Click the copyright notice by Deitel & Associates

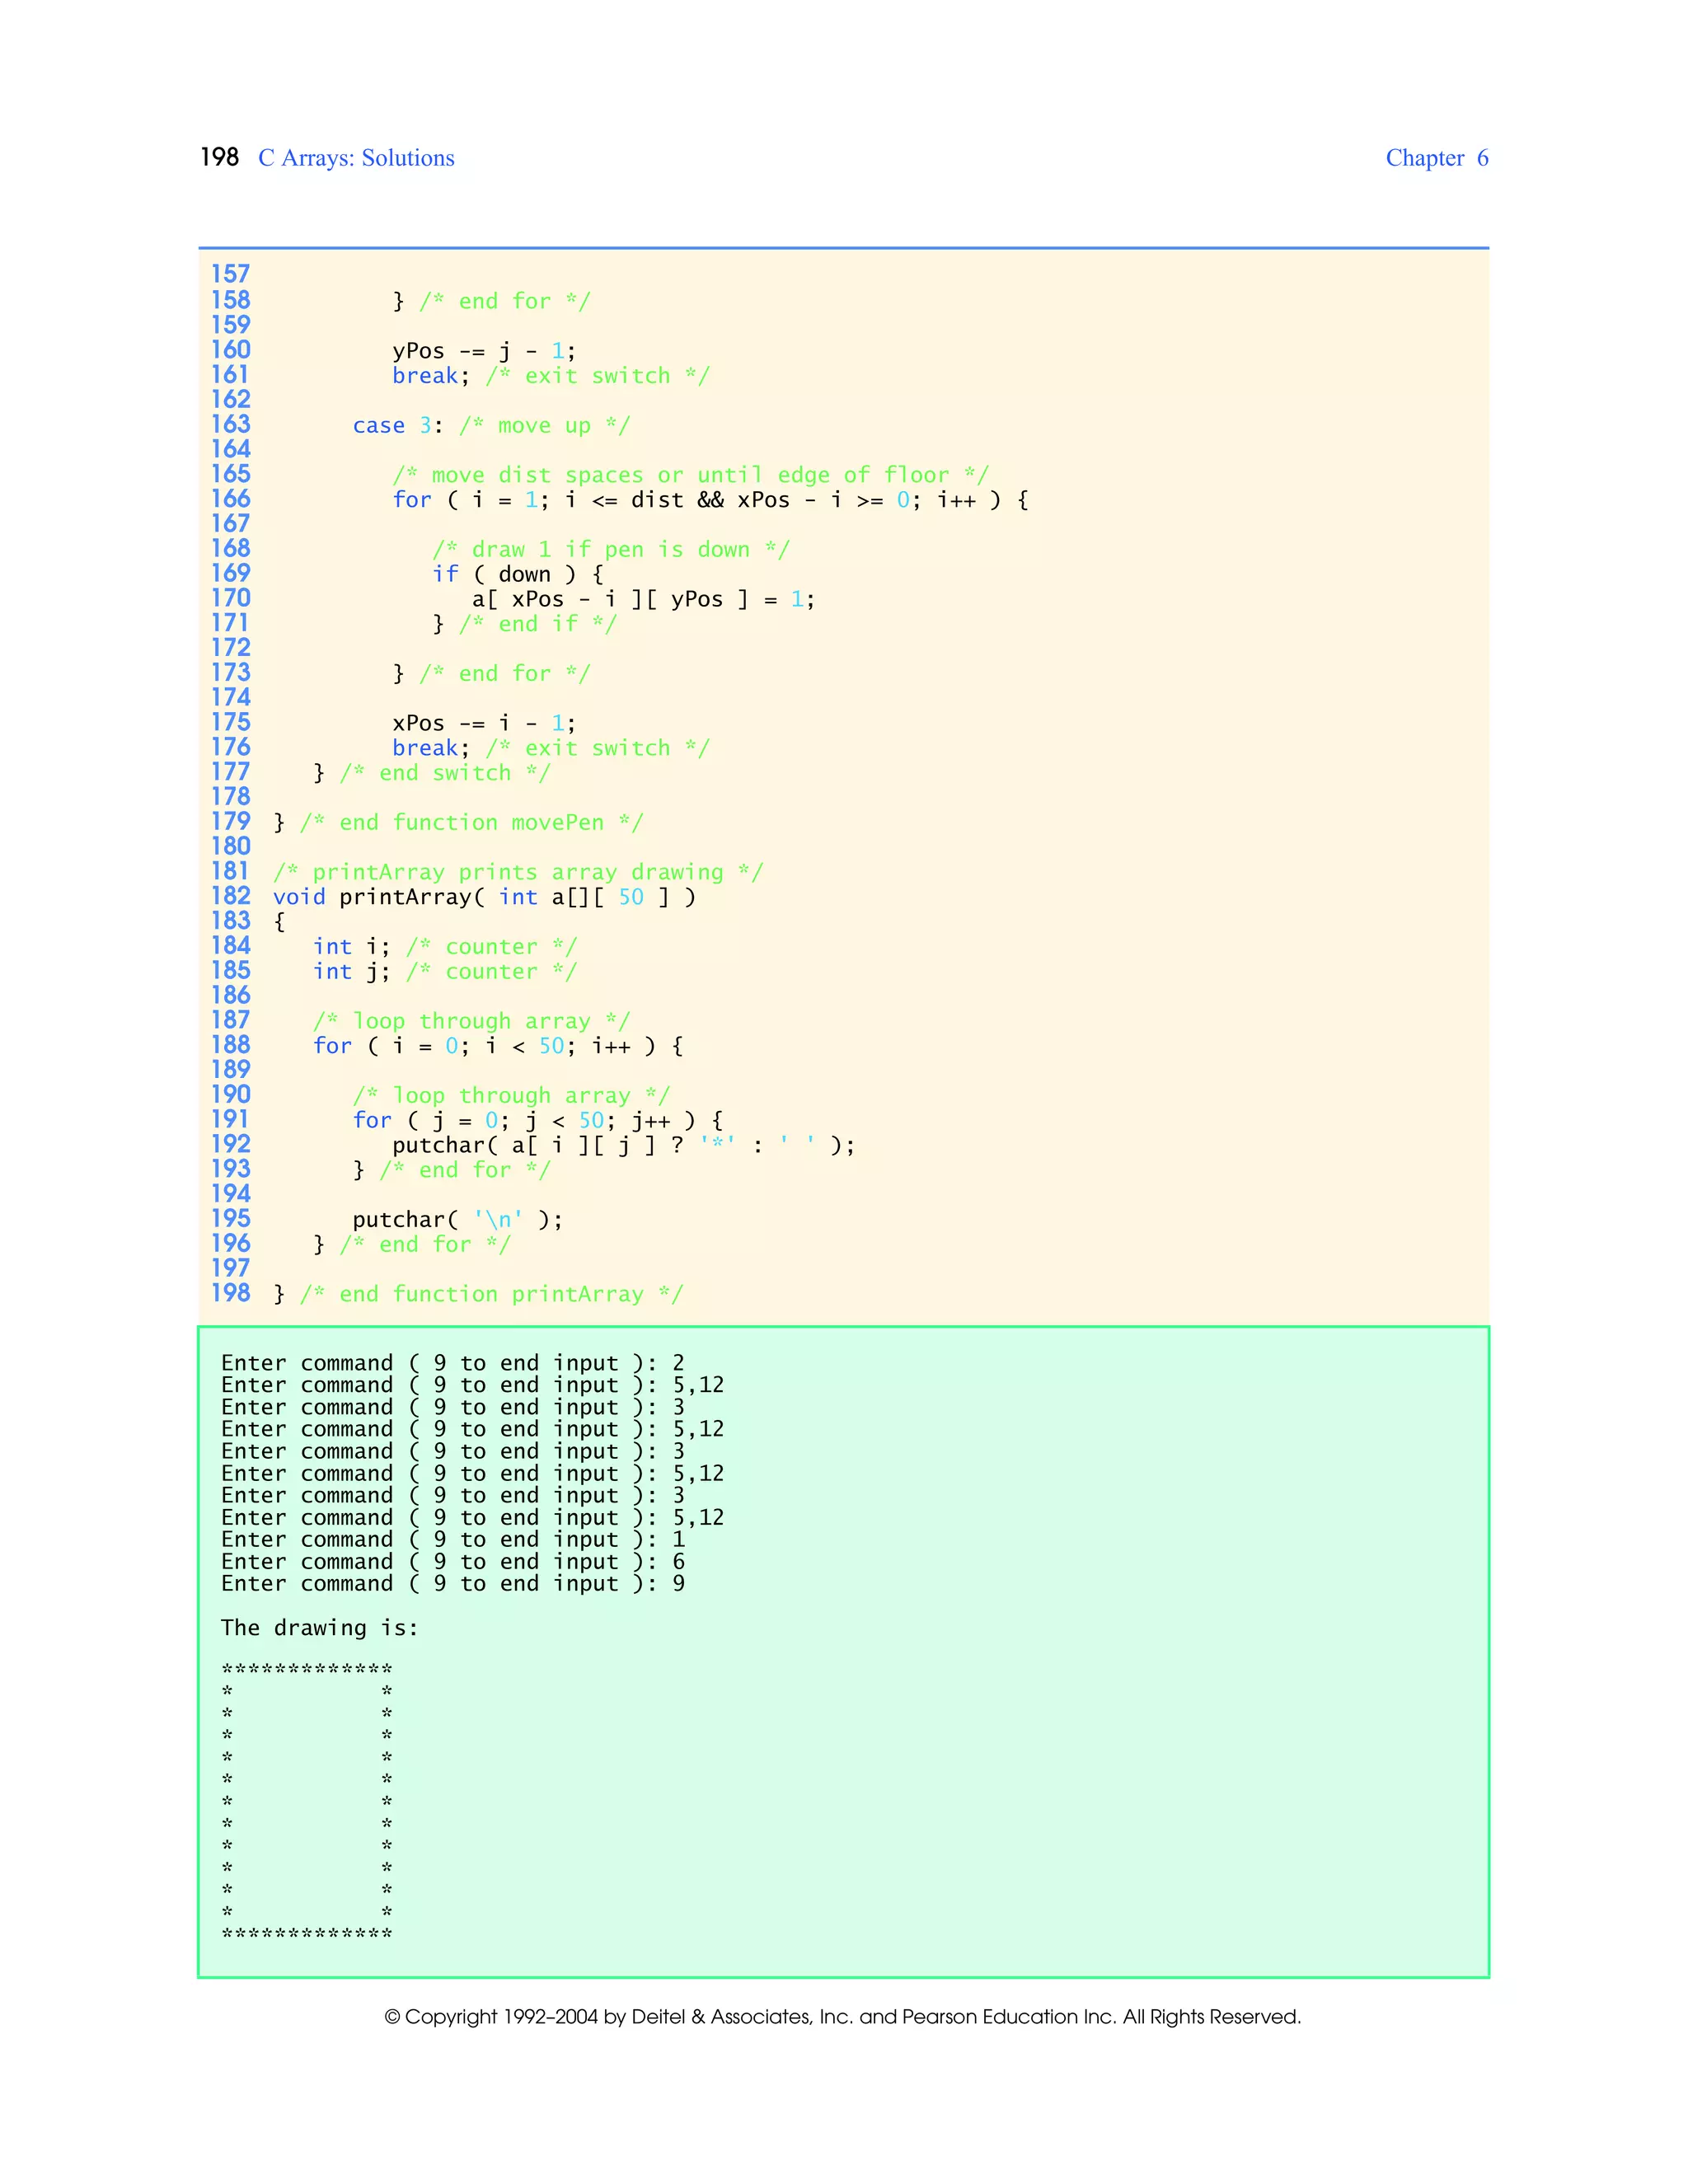pos(843,2017)
